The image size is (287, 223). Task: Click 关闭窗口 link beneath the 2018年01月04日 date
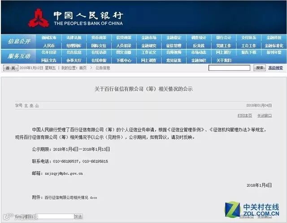(265, 116)
